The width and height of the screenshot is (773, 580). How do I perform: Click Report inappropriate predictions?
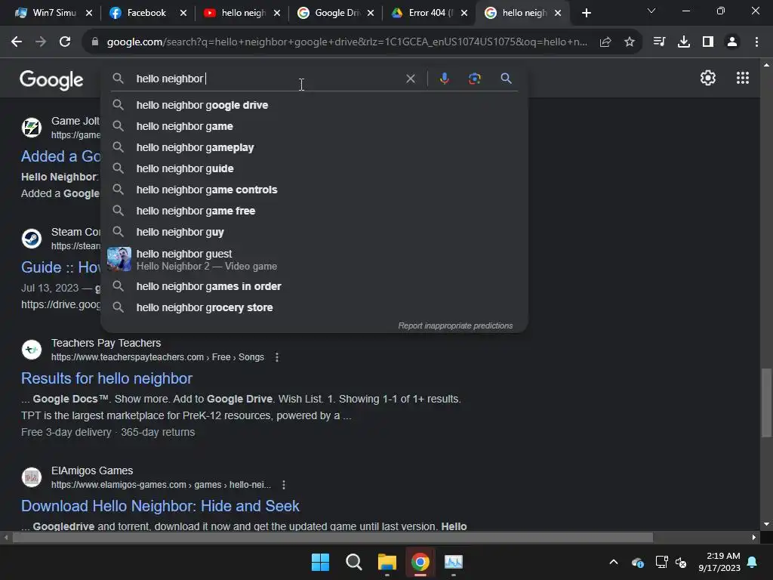(x=455, y=325)
